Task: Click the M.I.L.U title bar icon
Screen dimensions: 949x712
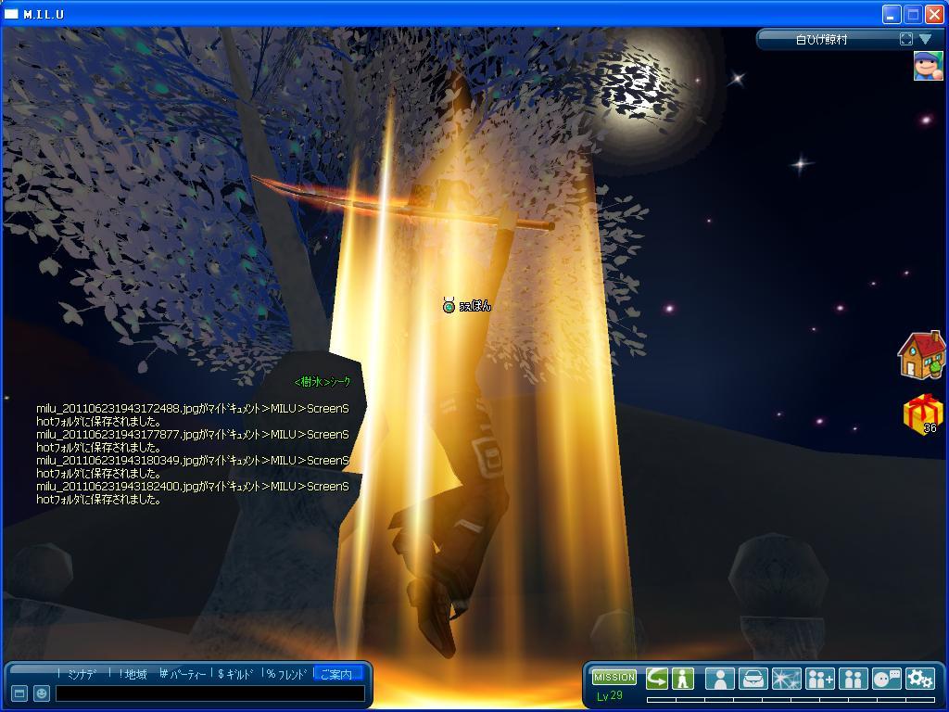Action: click(x=11, y=14)
